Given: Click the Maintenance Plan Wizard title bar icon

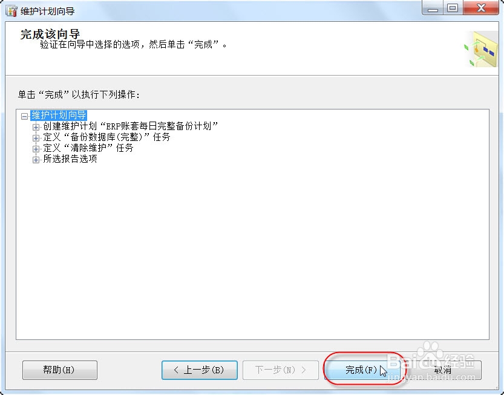Looking at the screenshot, I should pos(12,11).
